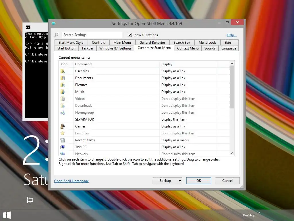Select the Customize Start Menu tab
The width and height of the screenshot is (294, 221).
point(154,48)
